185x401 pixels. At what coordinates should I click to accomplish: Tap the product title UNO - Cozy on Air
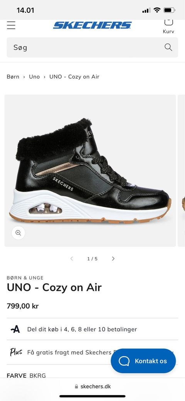pos(54,287)
